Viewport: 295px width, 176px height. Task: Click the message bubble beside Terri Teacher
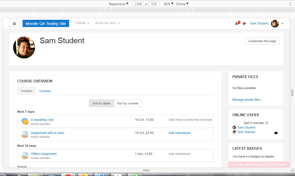pyautogui.click(x=276, y=133)
